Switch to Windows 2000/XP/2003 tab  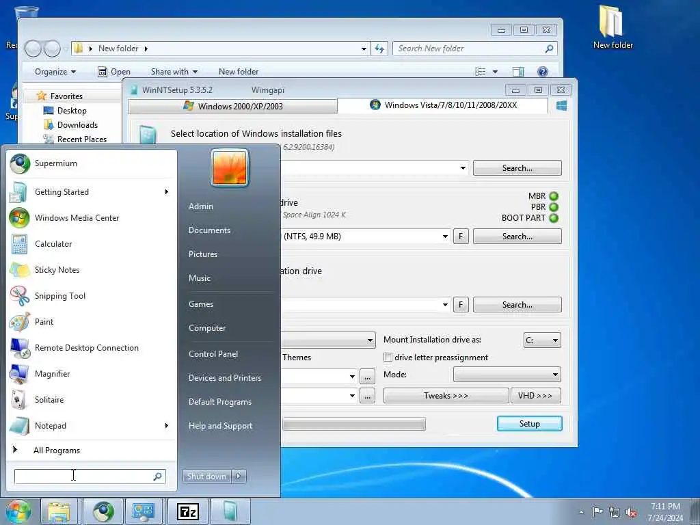(x=232, y=106)
